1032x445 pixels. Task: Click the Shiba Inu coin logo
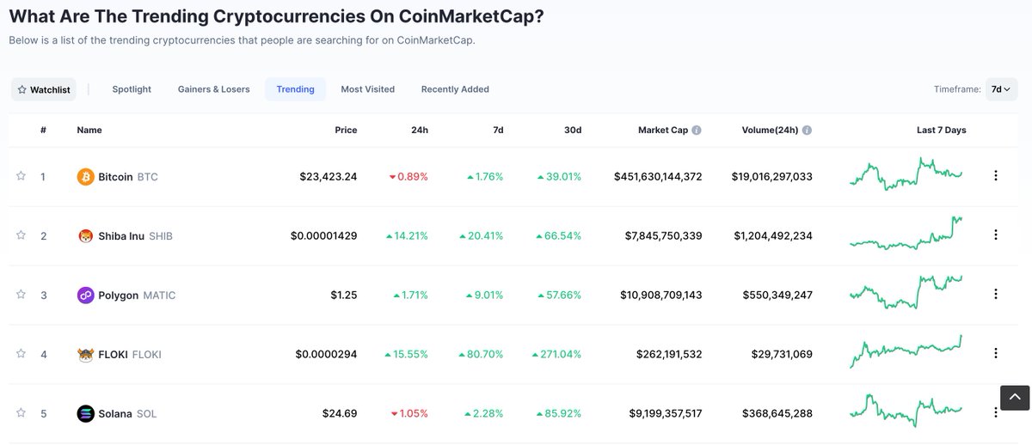point(85,235)
